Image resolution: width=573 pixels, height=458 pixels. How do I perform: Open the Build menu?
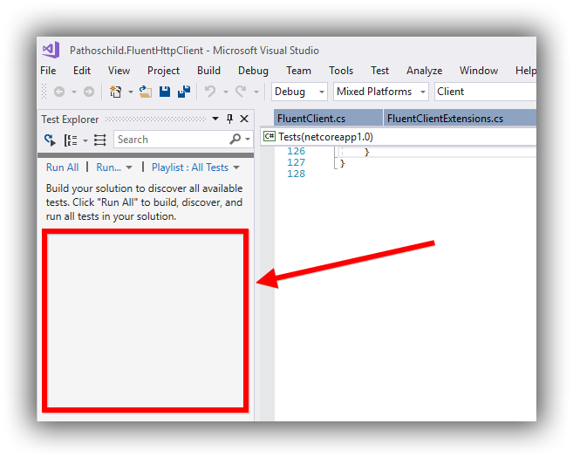pos(208,71)
